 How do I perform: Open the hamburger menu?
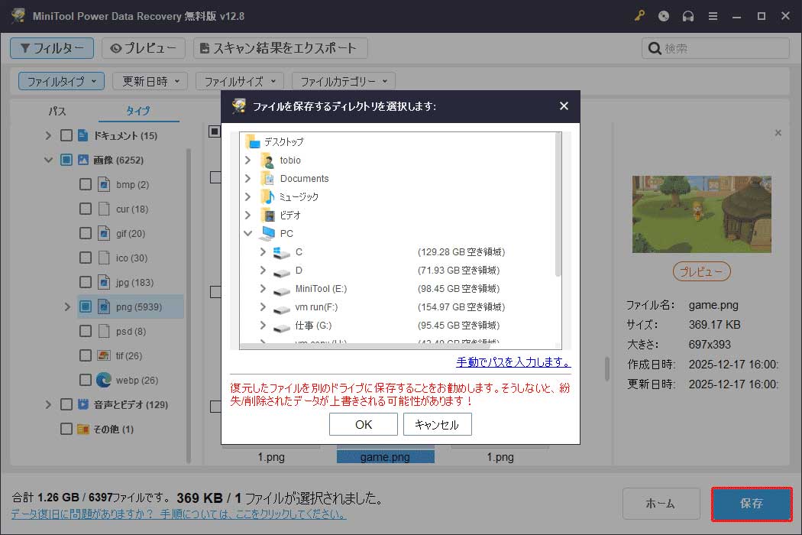[x=713, y=15]
